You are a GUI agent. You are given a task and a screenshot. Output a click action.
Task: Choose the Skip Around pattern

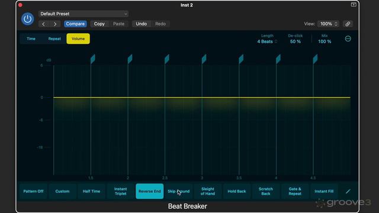pyautogui.click(x=179, y=191)
